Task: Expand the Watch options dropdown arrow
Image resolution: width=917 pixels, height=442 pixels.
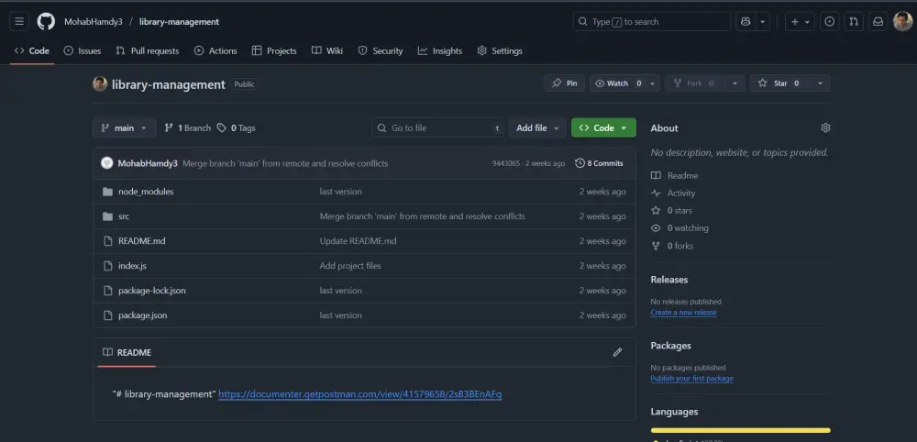Action: pyautogui.click(x=653, y=83)
